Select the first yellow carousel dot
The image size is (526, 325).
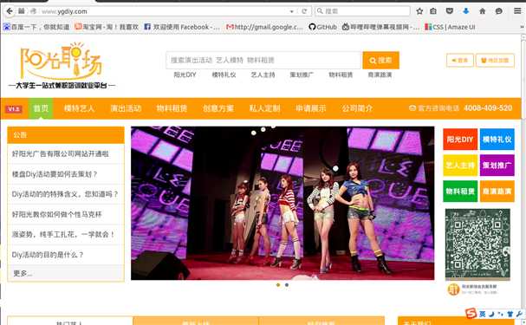[278, 285]
